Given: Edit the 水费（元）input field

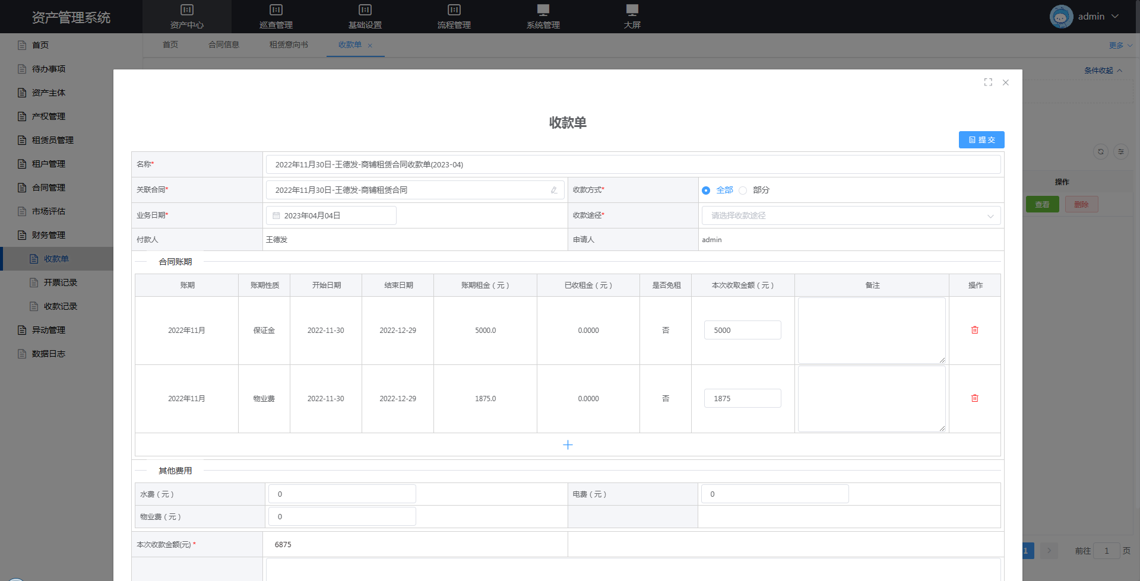Looking at the screenshot, I should point(342,494).
